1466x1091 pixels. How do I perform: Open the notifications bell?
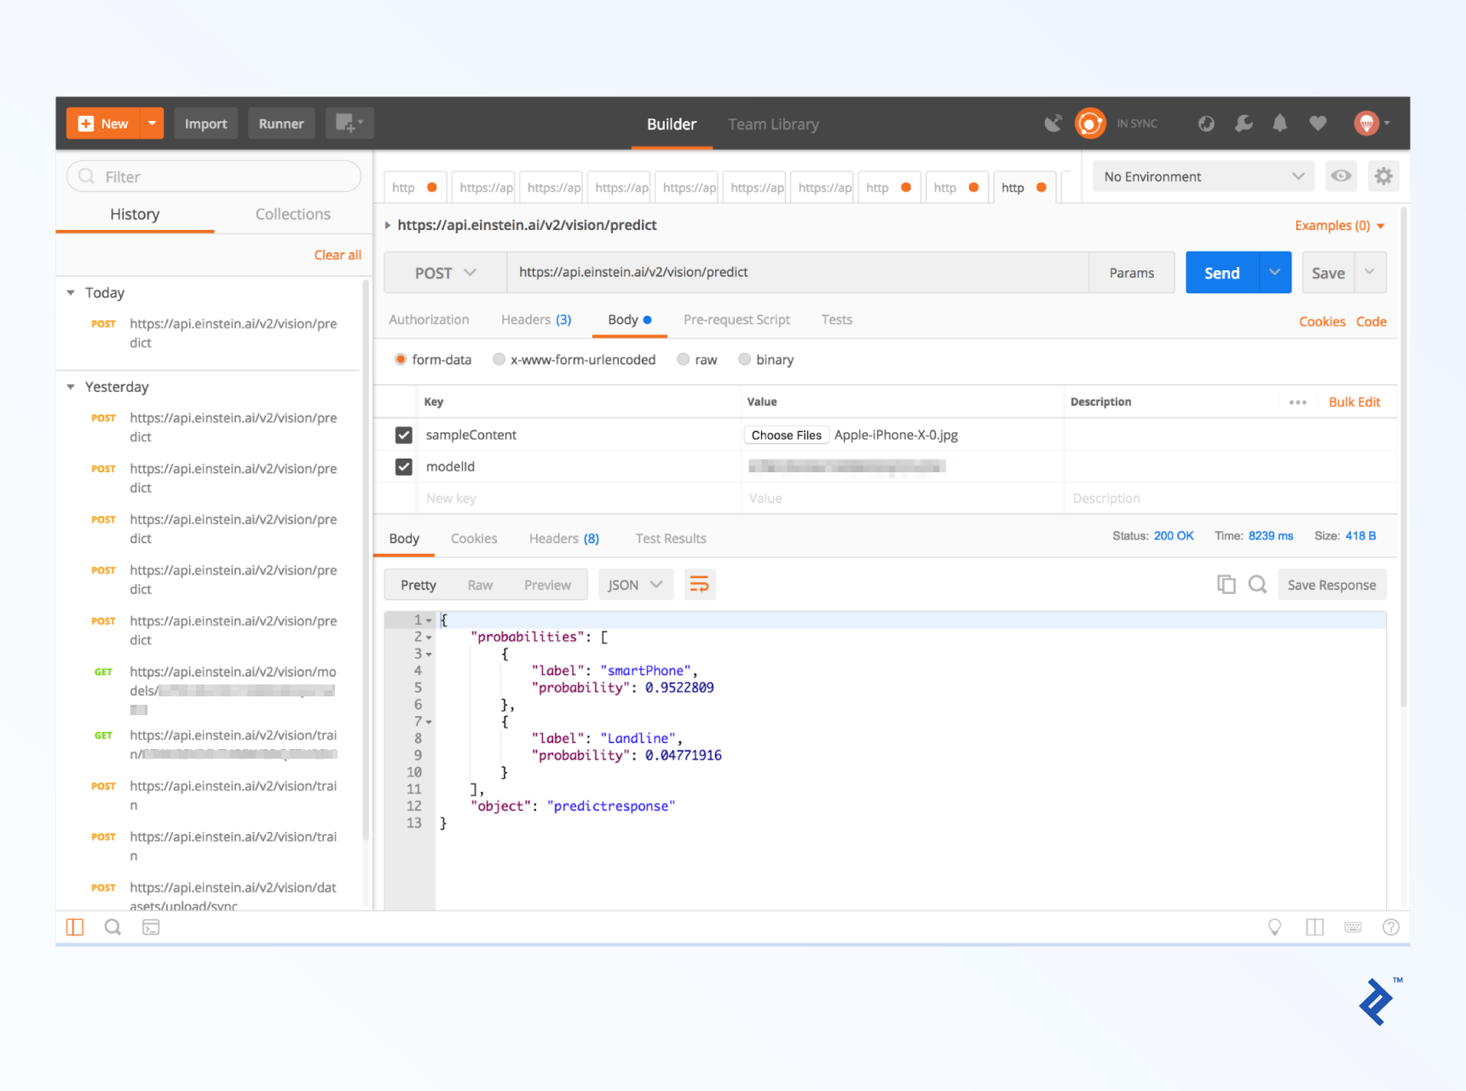(x=1280, y=123)
